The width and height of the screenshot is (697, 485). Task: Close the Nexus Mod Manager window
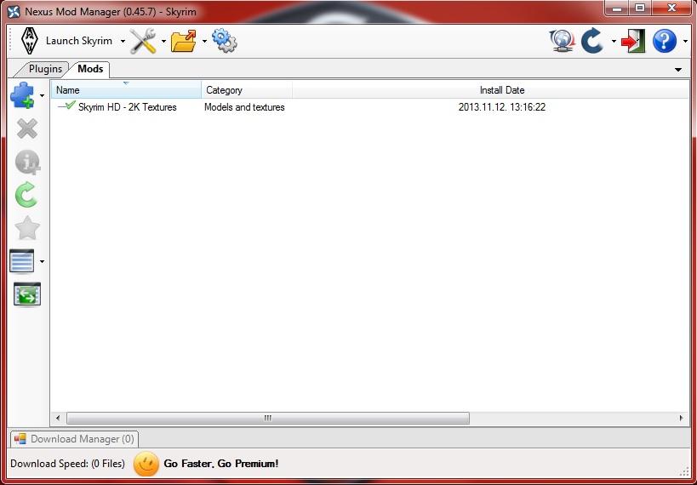(671, 8)
